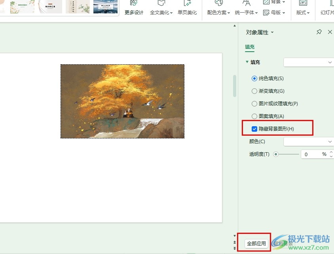Apply the white curved-line design thumbnail
The image size is (334, 254).
(50, 7)
